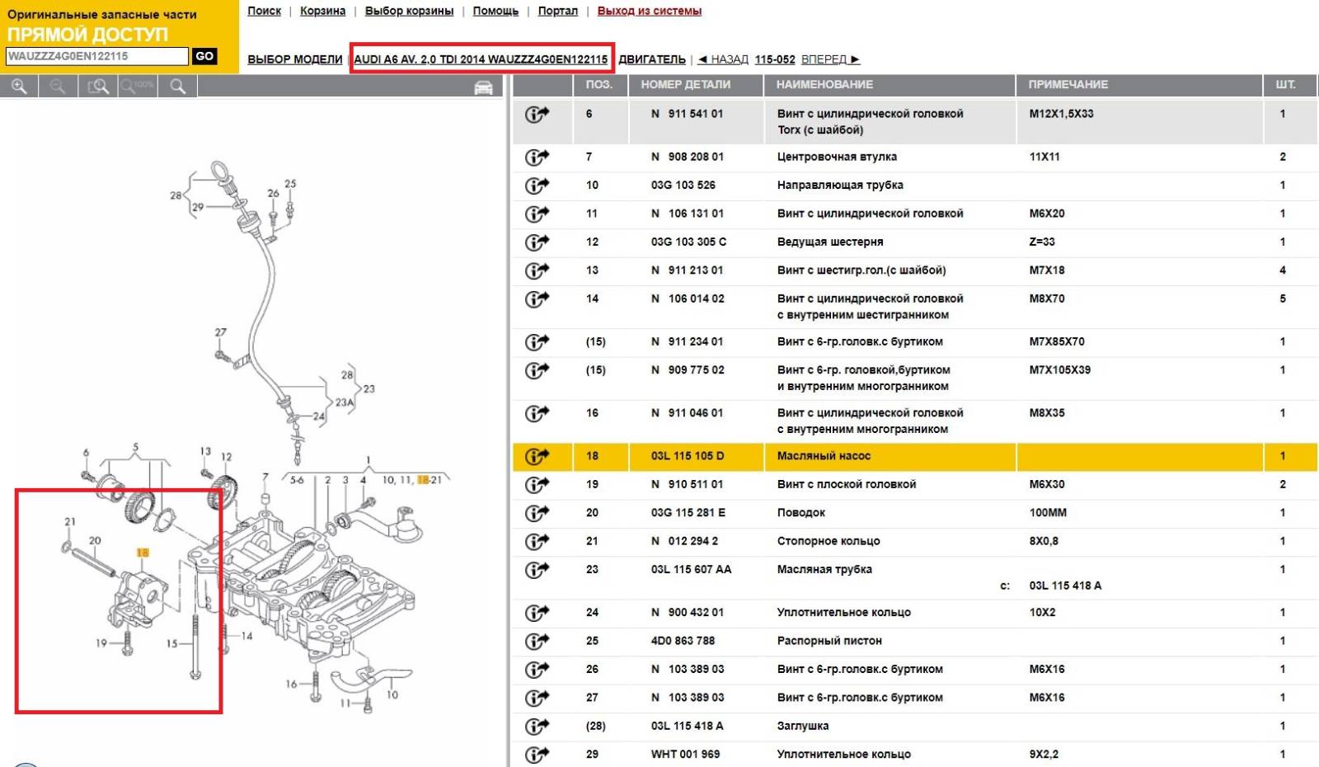Open info icon for Поводок row
This screenshot has width=1319, height=767.
[537, 513]
